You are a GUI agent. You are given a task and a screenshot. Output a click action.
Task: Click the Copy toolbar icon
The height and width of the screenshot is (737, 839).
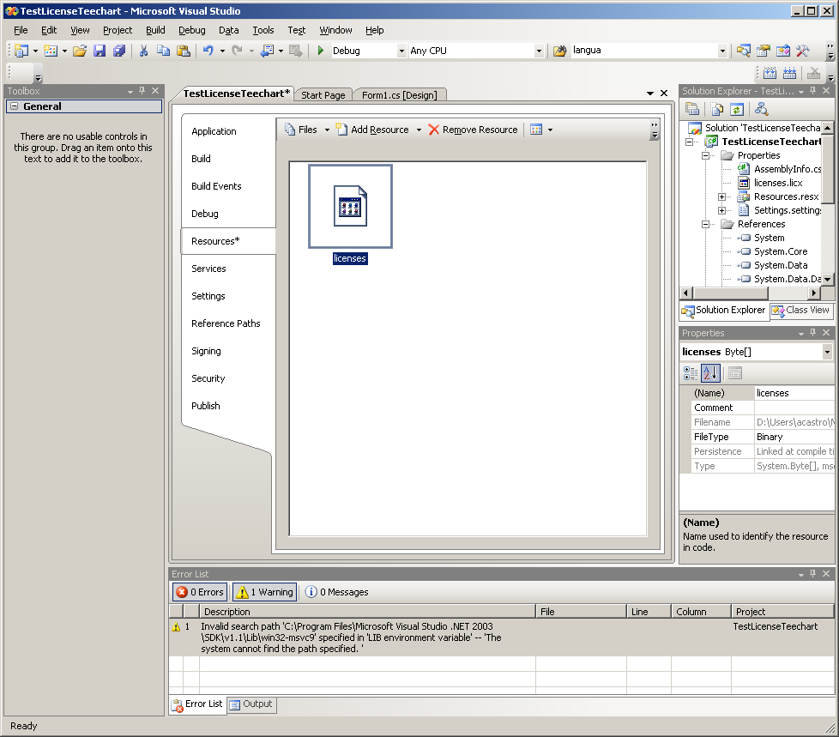[163, 51]
